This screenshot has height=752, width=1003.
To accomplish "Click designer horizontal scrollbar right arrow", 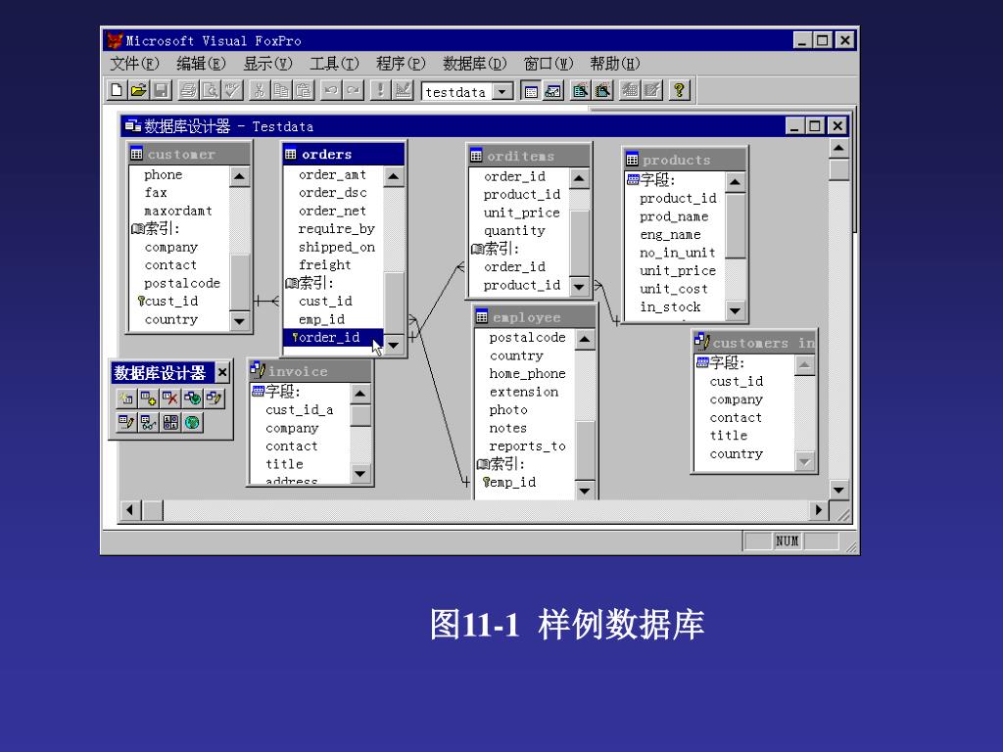I will point(818,510).
